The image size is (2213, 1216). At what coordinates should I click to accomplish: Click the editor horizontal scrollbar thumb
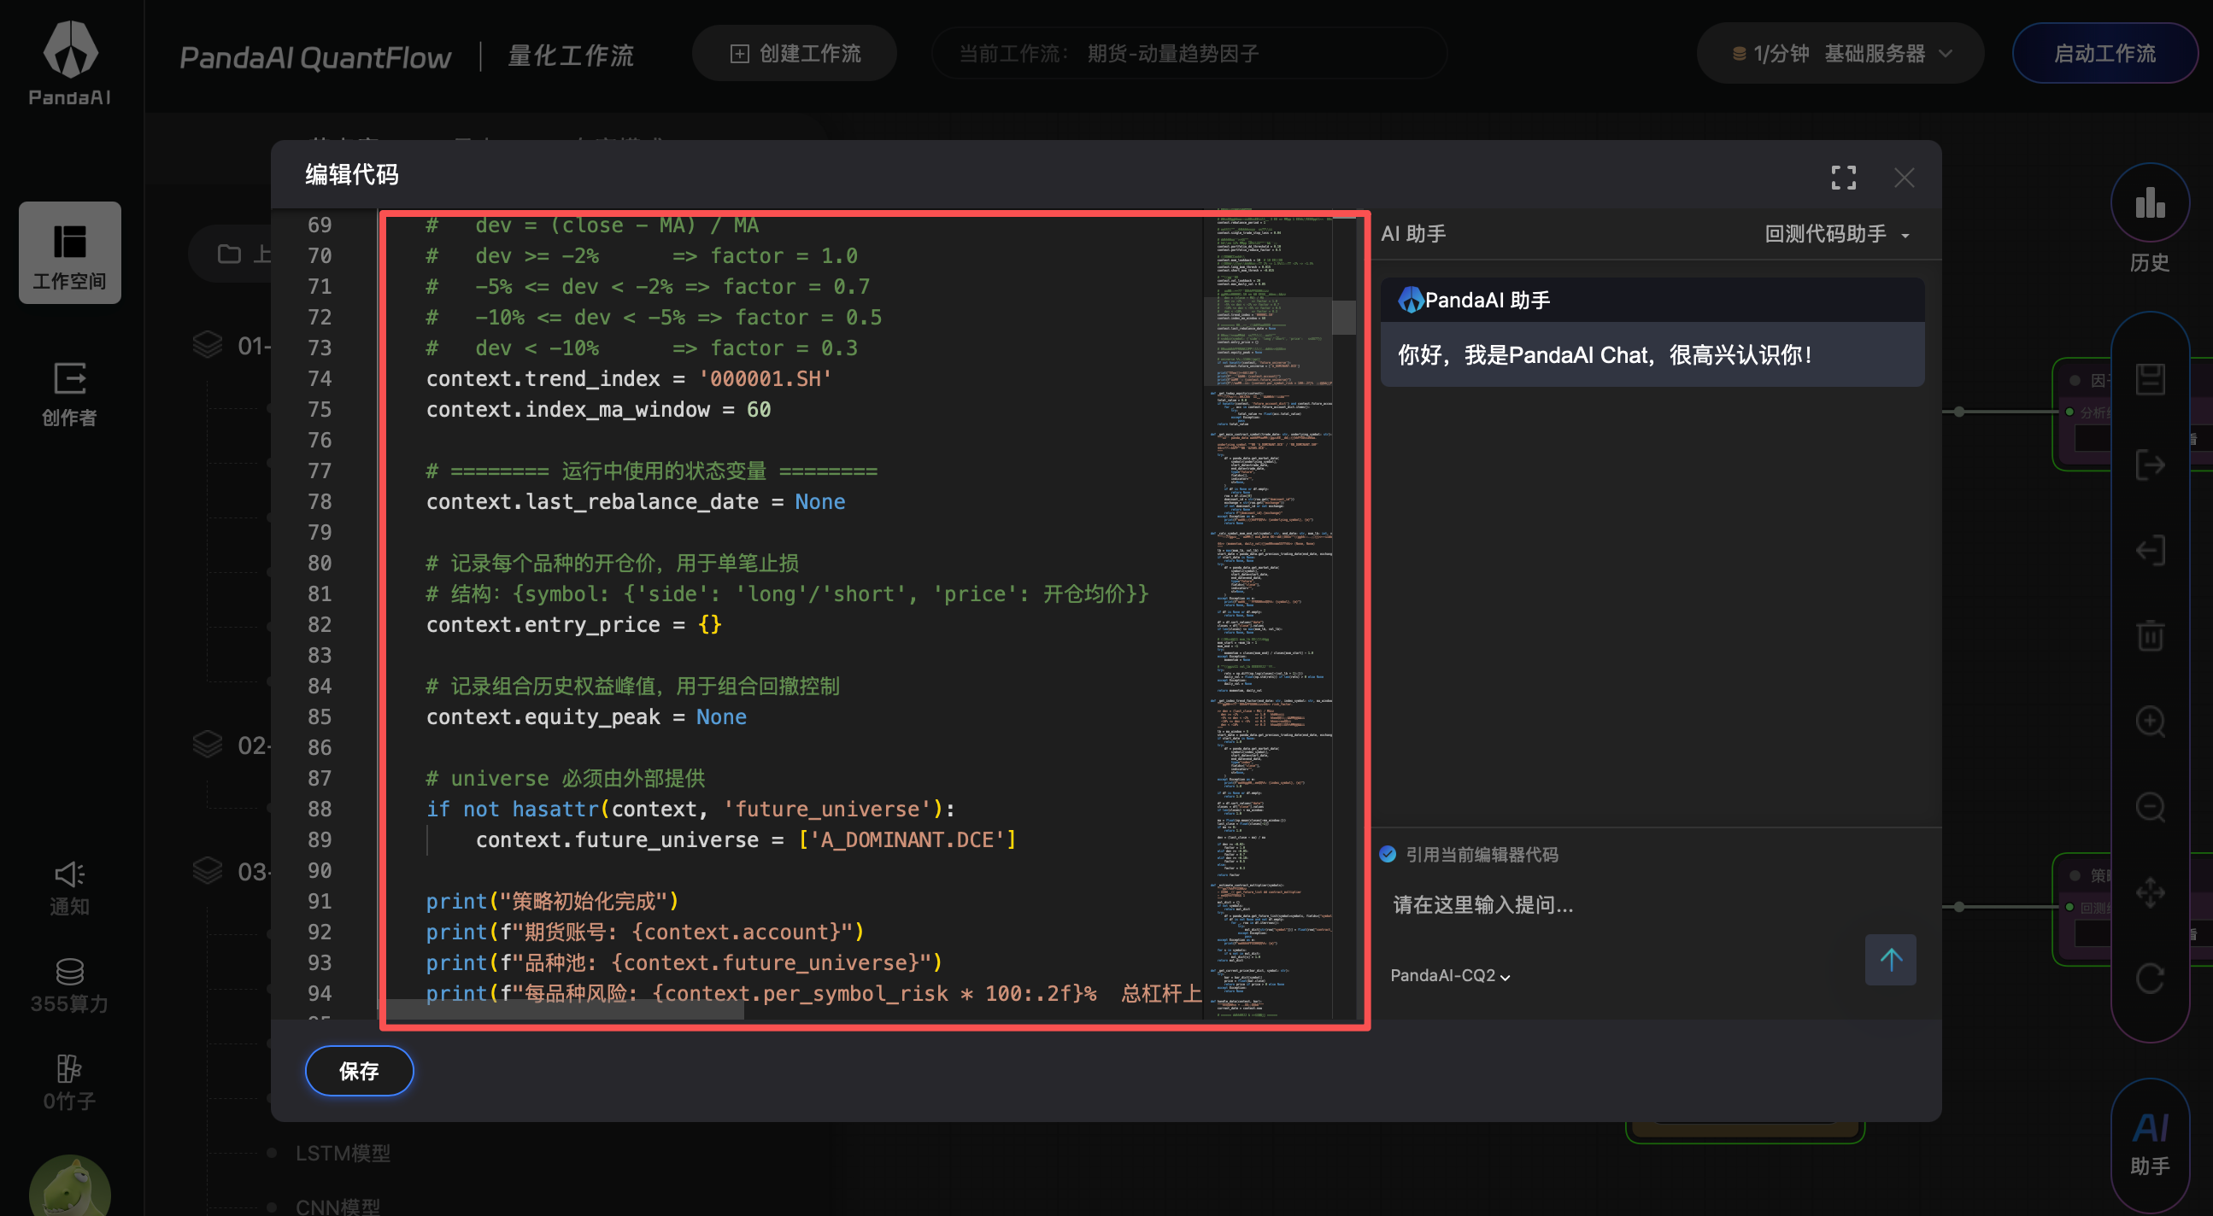click(x=566, y=1010)
